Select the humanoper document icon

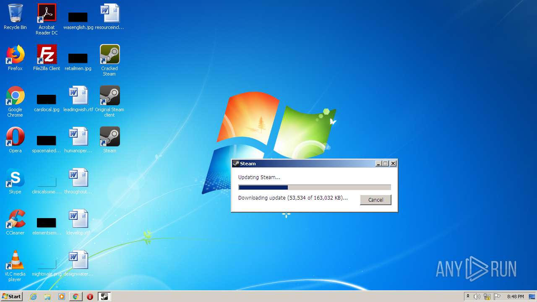78,140
